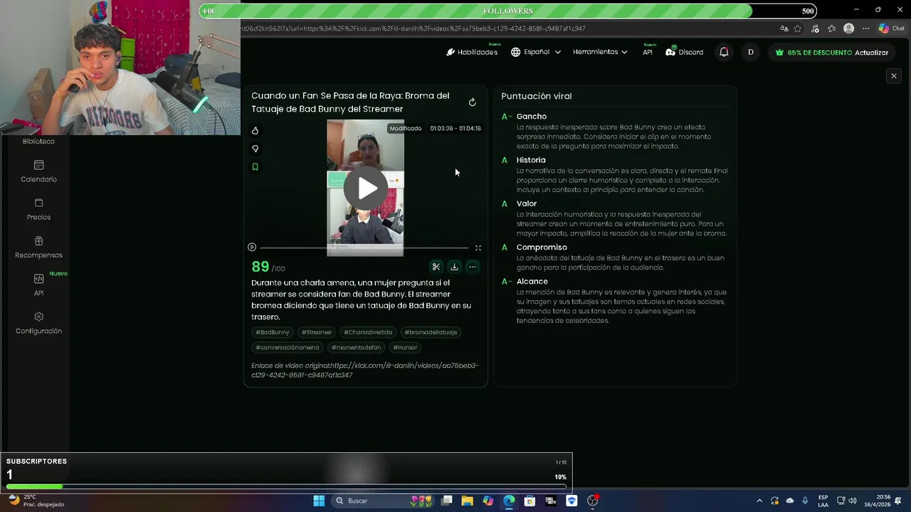Click the browser translate page icon
The height and width of the screenshot is (512, 911).
(x=784, y=28)
